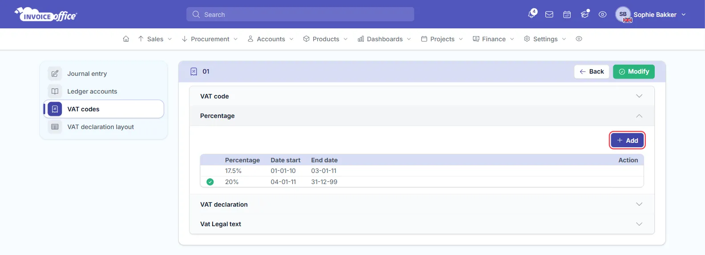Click the Journal entry pencil icon
The width and height of the screenshot is (705, 255).
pos(55,74)
